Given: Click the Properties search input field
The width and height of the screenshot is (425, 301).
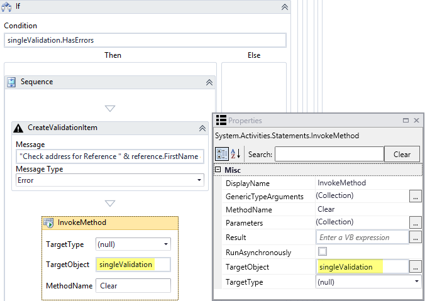Looking at the screenshot, I should click(329, 155).
